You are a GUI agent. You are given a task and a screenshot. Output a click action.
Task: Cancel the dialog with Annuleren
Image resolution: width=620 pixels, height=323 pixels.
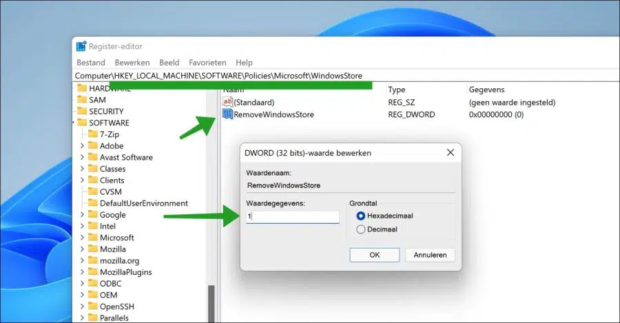(430, 255)
